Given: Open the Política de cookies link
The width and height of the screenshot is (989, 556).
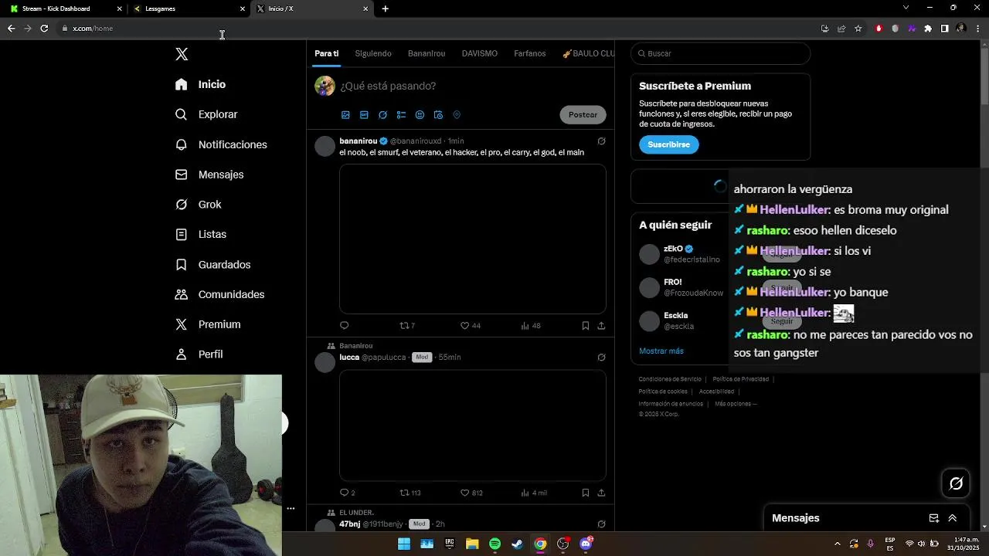Looking at the screenshot, I should (x=663, y=392).
